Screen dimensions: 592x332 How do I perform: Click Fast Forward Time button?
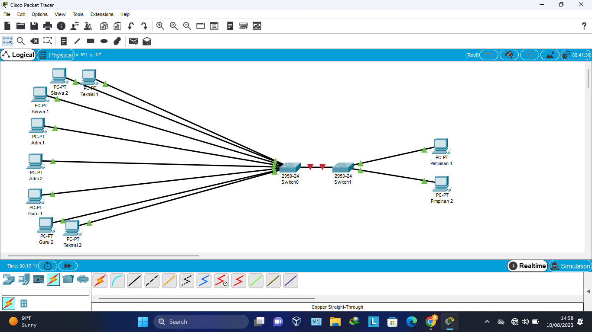(x=68, y=266)
